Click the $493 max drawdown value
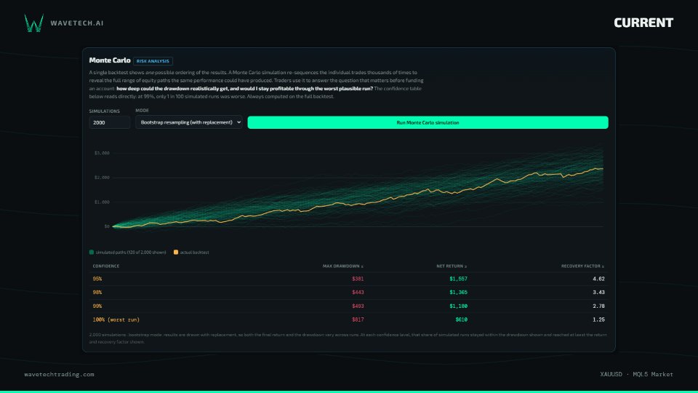Screen dimensions: 698x393 [358, 306]
